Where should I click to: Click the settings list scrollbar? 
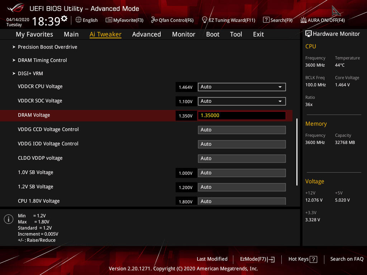point(297,152)
